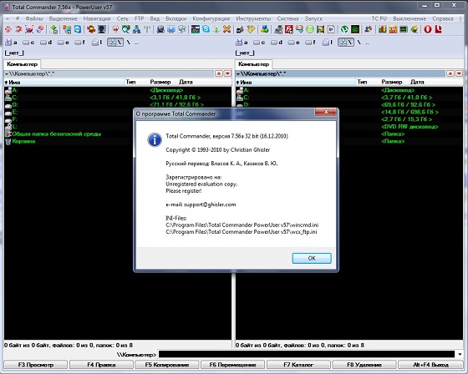Toggle the network neighborhood button in the left drive bar

click(x=115, y=43)
